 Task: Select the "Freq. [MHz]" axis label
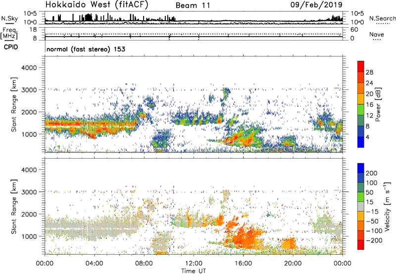coord(9,33)
